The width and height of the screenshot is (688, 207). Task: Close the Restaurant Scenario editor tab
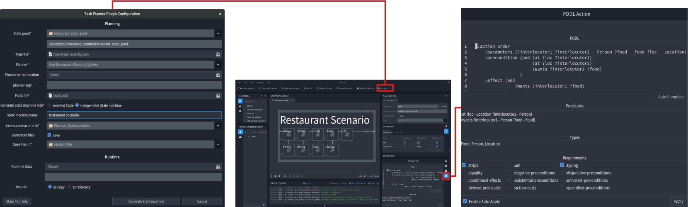[292, 100]
